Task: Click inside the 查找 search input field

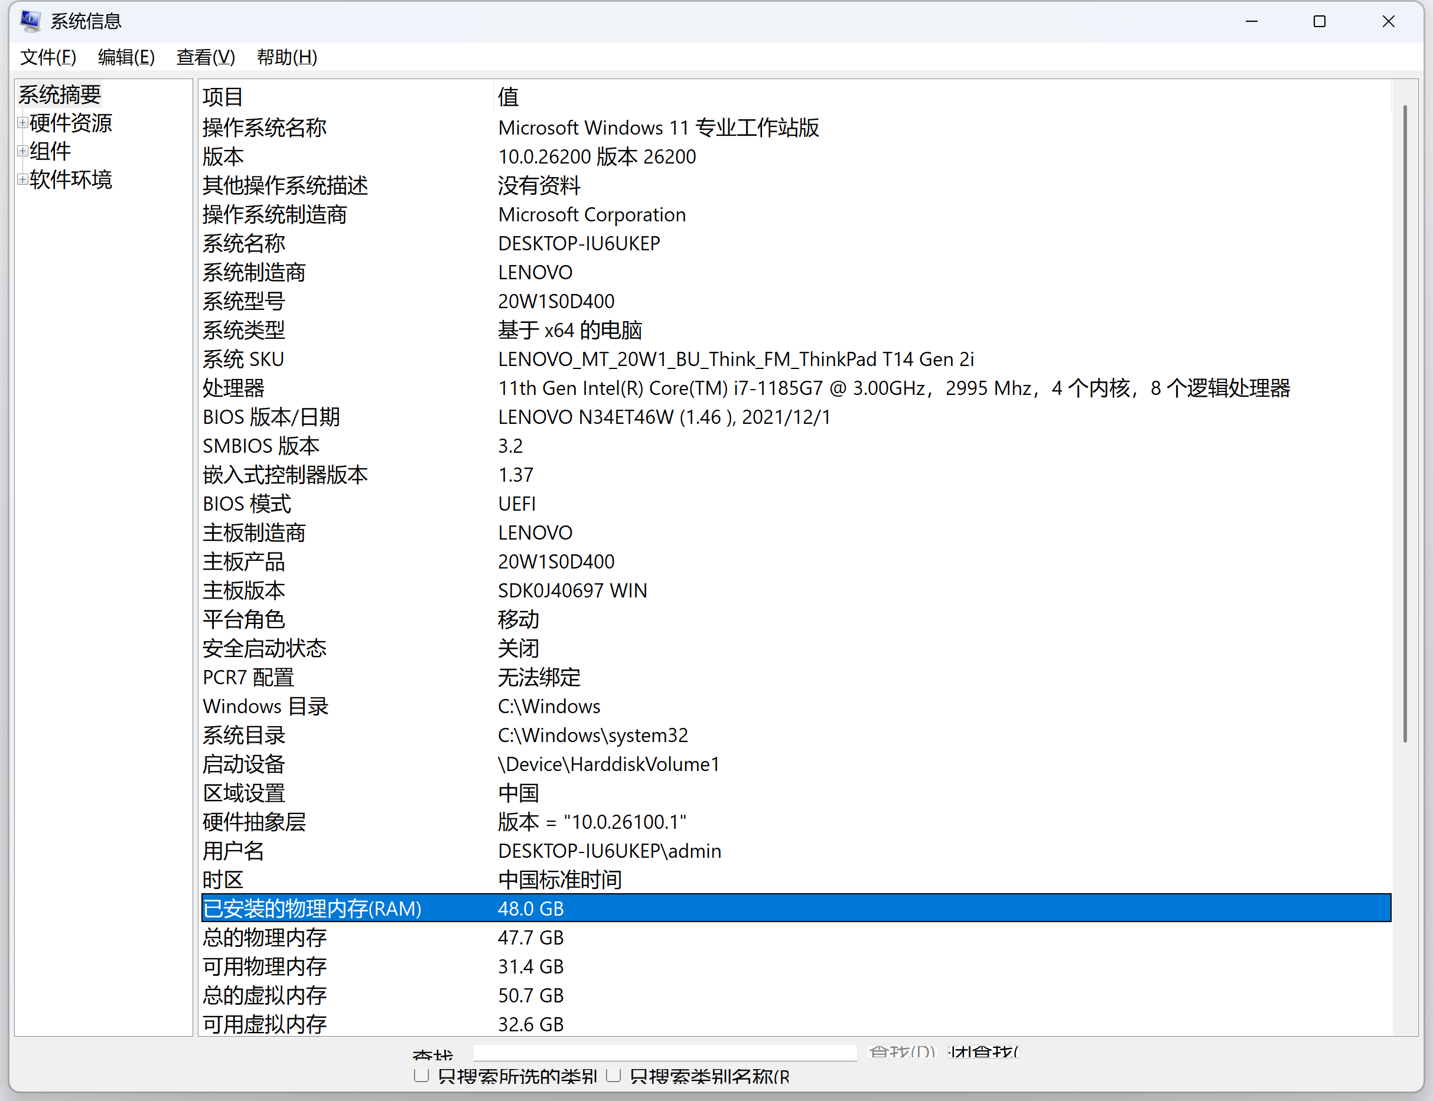Action: click(664, 1053)
